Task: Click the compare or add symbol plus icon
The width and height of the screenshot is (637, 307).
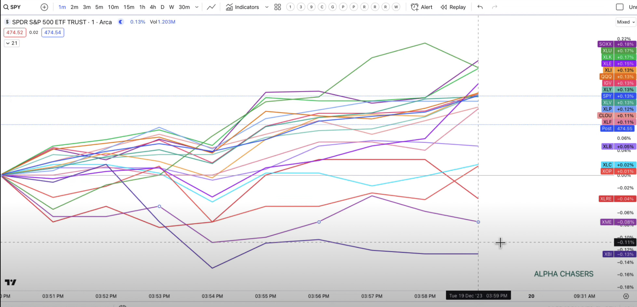Action: 44,7
